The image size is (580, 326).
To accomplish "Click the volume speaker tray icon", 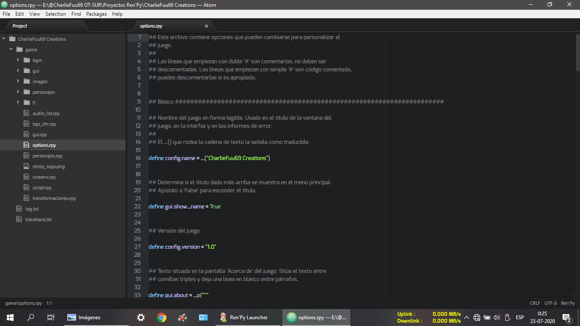I will point(497,318).
